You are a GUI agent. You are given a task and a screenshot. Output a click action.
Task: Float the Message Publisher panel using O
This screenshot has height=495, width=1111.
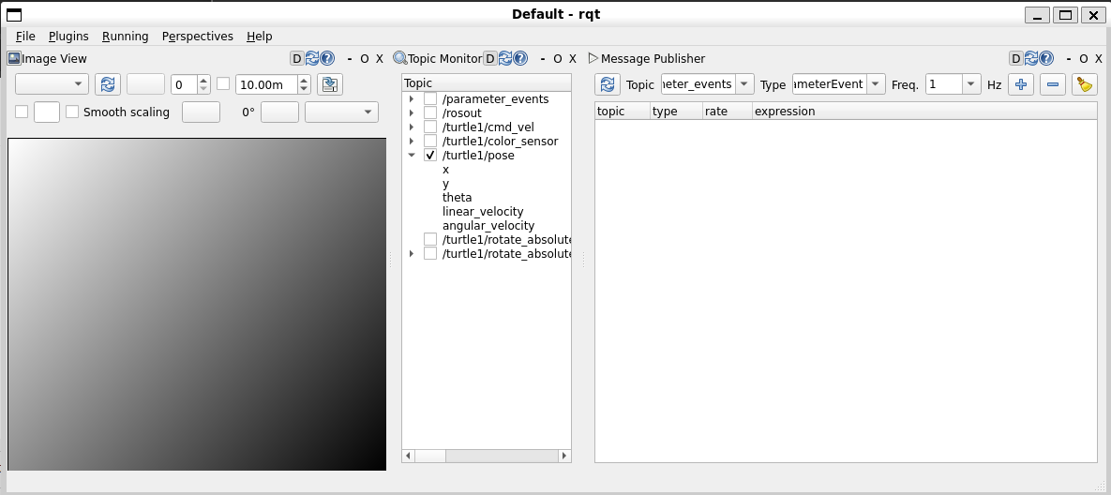(x=1084, y=59)
